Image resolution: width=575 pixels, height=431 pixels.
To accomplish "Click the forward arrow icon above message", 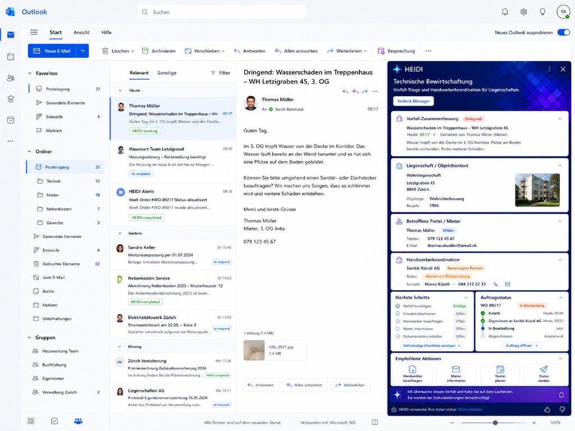I will click(365, 91).
